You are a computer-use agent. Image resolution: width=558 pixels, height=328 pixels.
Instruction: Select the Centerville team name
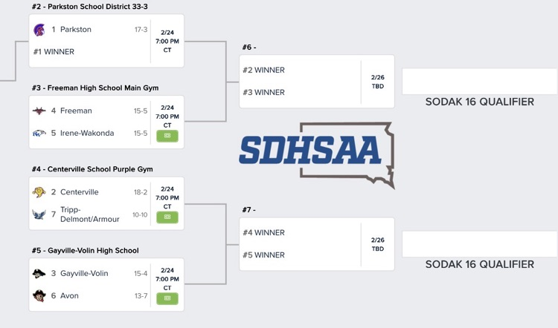point(79,192)
